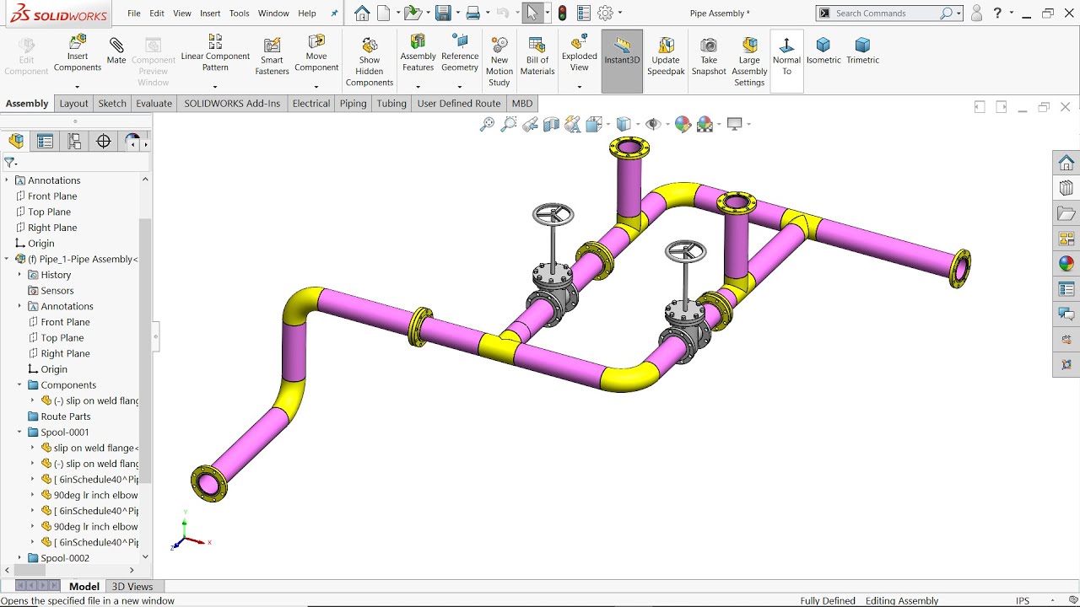Screen dimensions: 1080x607
Task: Open Appearances task pane color ball
Action: (x=1066, y=264)
